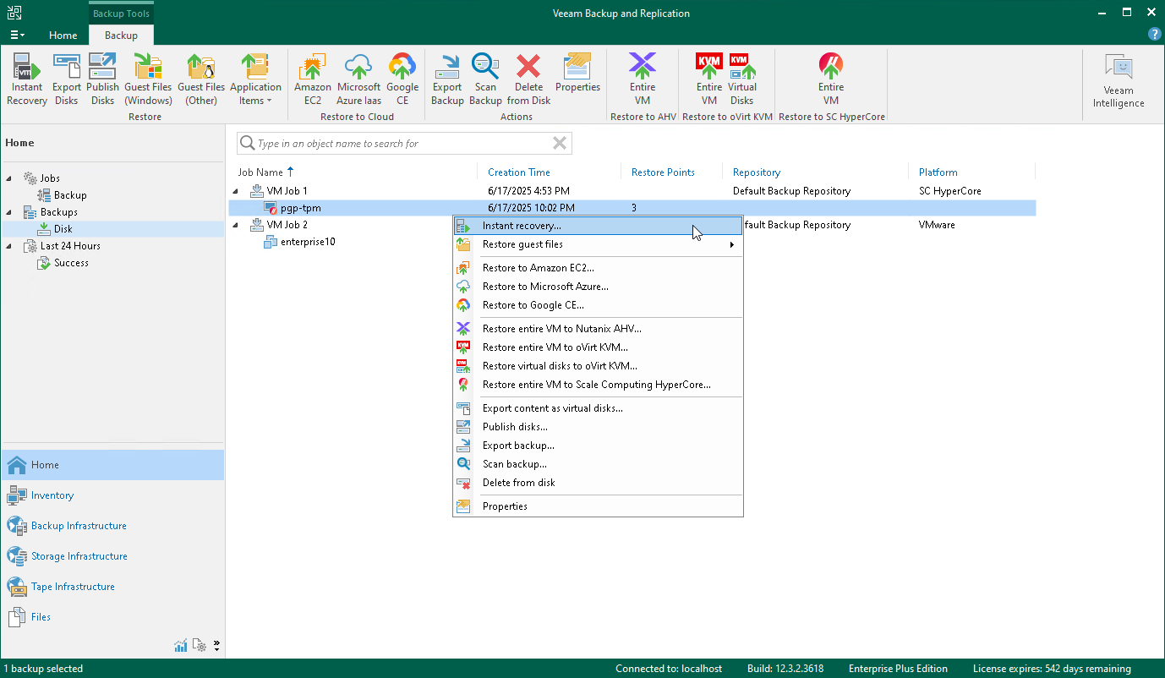Choose Restore to Microsoft Azure menu entry
The image size is (1165, 678).
click(598, 287)
